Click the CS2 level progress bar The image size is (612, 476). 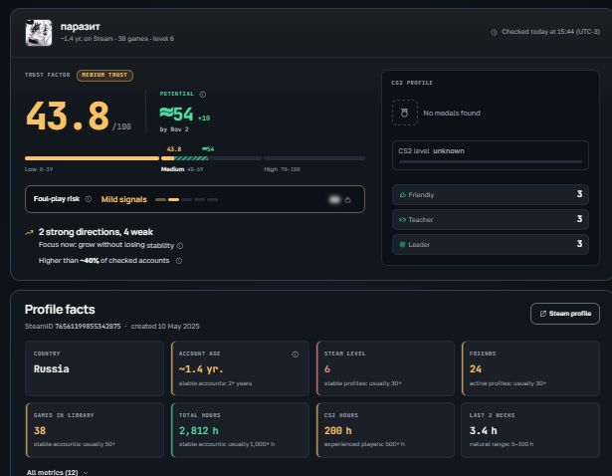[491, 161]
